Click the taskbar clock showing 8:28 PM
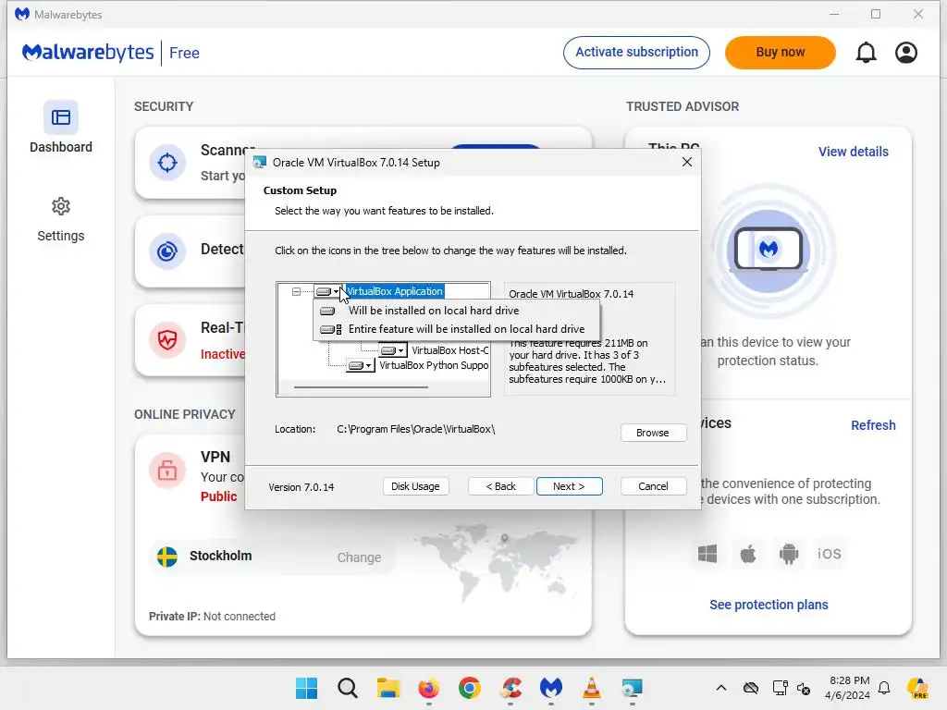This screenshot has height=710, width=947. [848, 688]
